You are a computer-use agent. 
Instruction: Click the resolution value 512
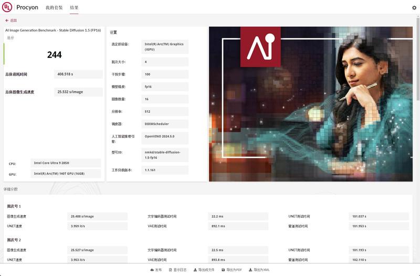[x=165, y=111]
